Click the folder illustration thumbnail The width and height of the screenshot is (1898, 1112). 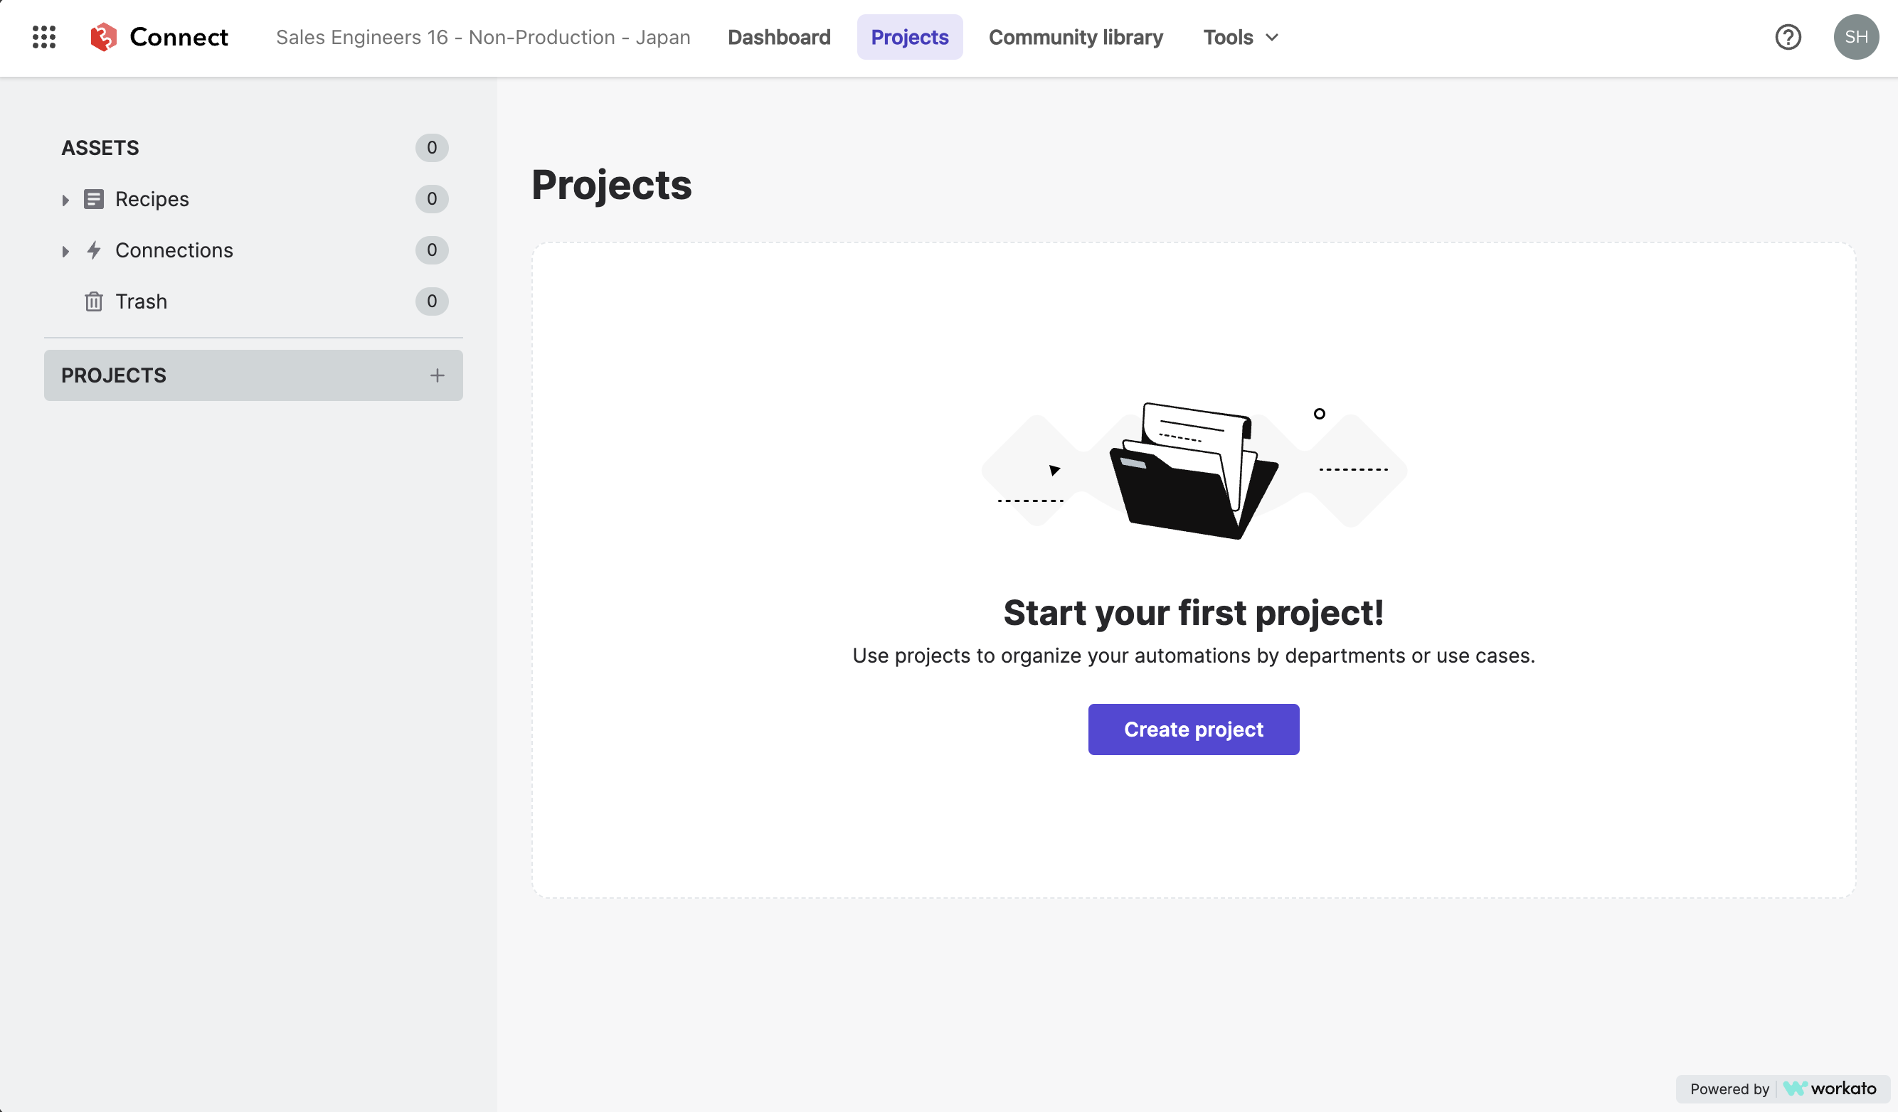coord(1194,471)
